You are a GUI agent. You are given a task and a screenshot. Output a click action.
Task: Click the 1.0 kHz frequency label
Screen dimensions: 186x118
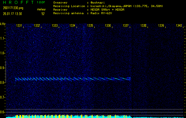click(x=3, y=53)
